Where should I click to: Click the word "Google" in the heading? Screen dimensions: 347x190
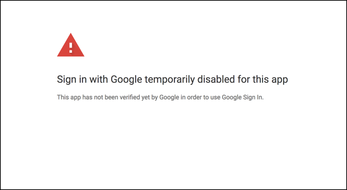pos(126,80)
